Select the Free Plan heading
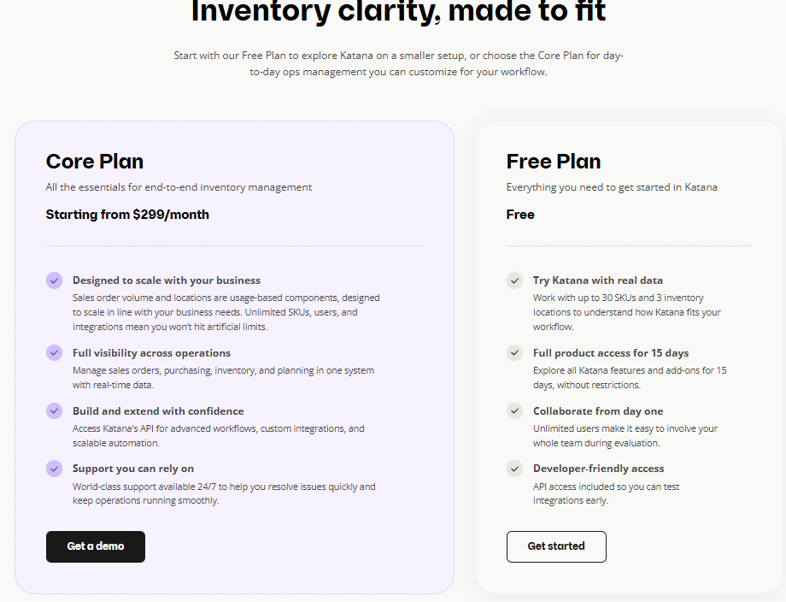This screenshot has height=602, width=786. tap(554, 162)
